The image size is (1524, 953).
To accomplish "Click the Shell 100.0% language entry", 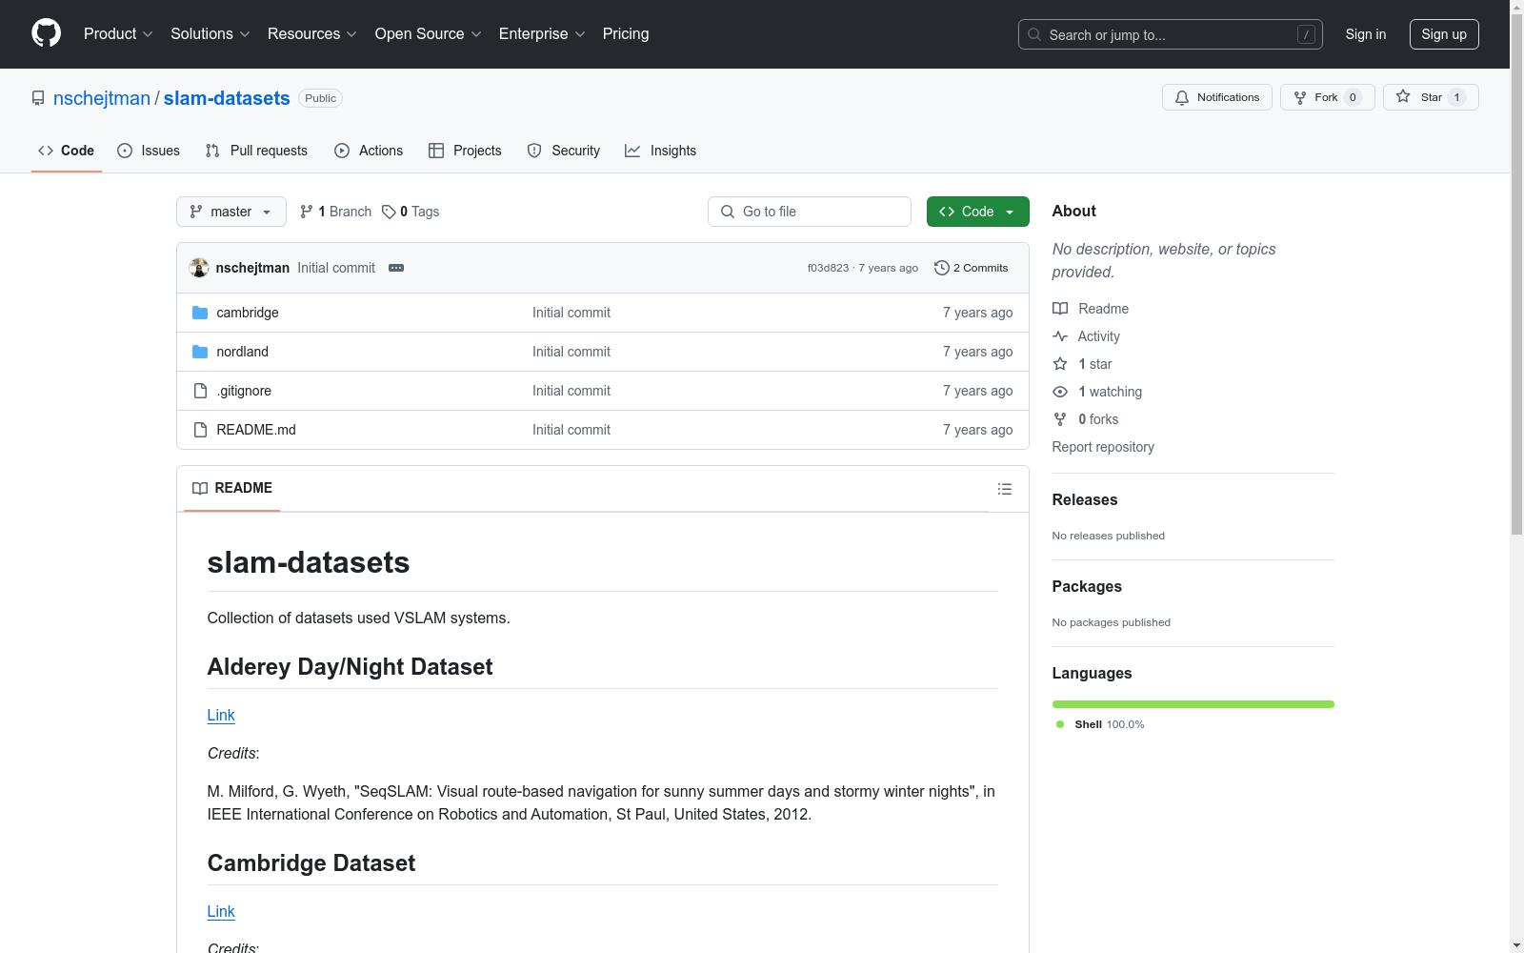I will pos(1100,724).
